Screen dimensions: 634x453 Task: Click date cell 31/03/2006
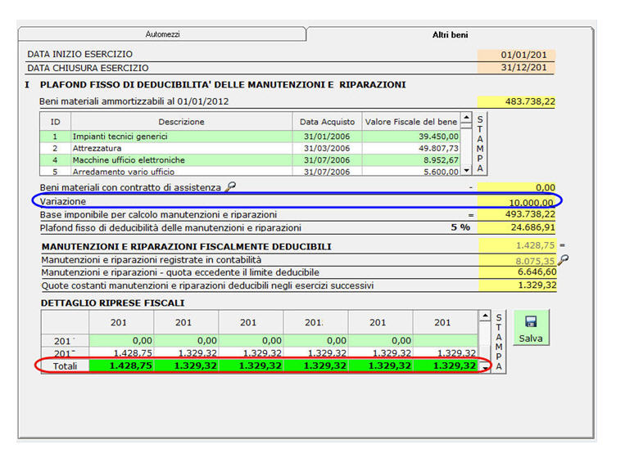327,148
